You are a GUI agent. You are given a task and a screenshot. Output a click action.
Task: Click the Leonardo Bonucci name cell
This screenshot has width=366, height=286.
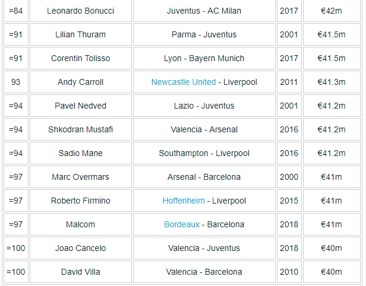(80, 11)
